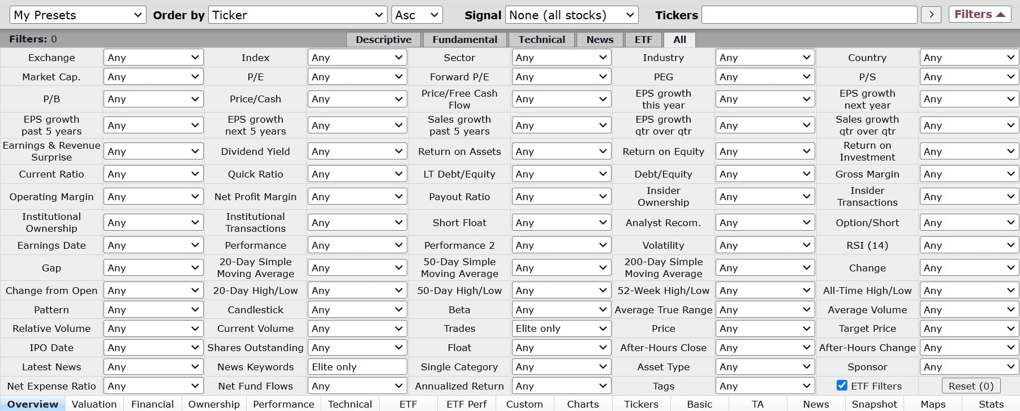Switch to the Fundamental filter tab
1020x411 pixels.
464,40
